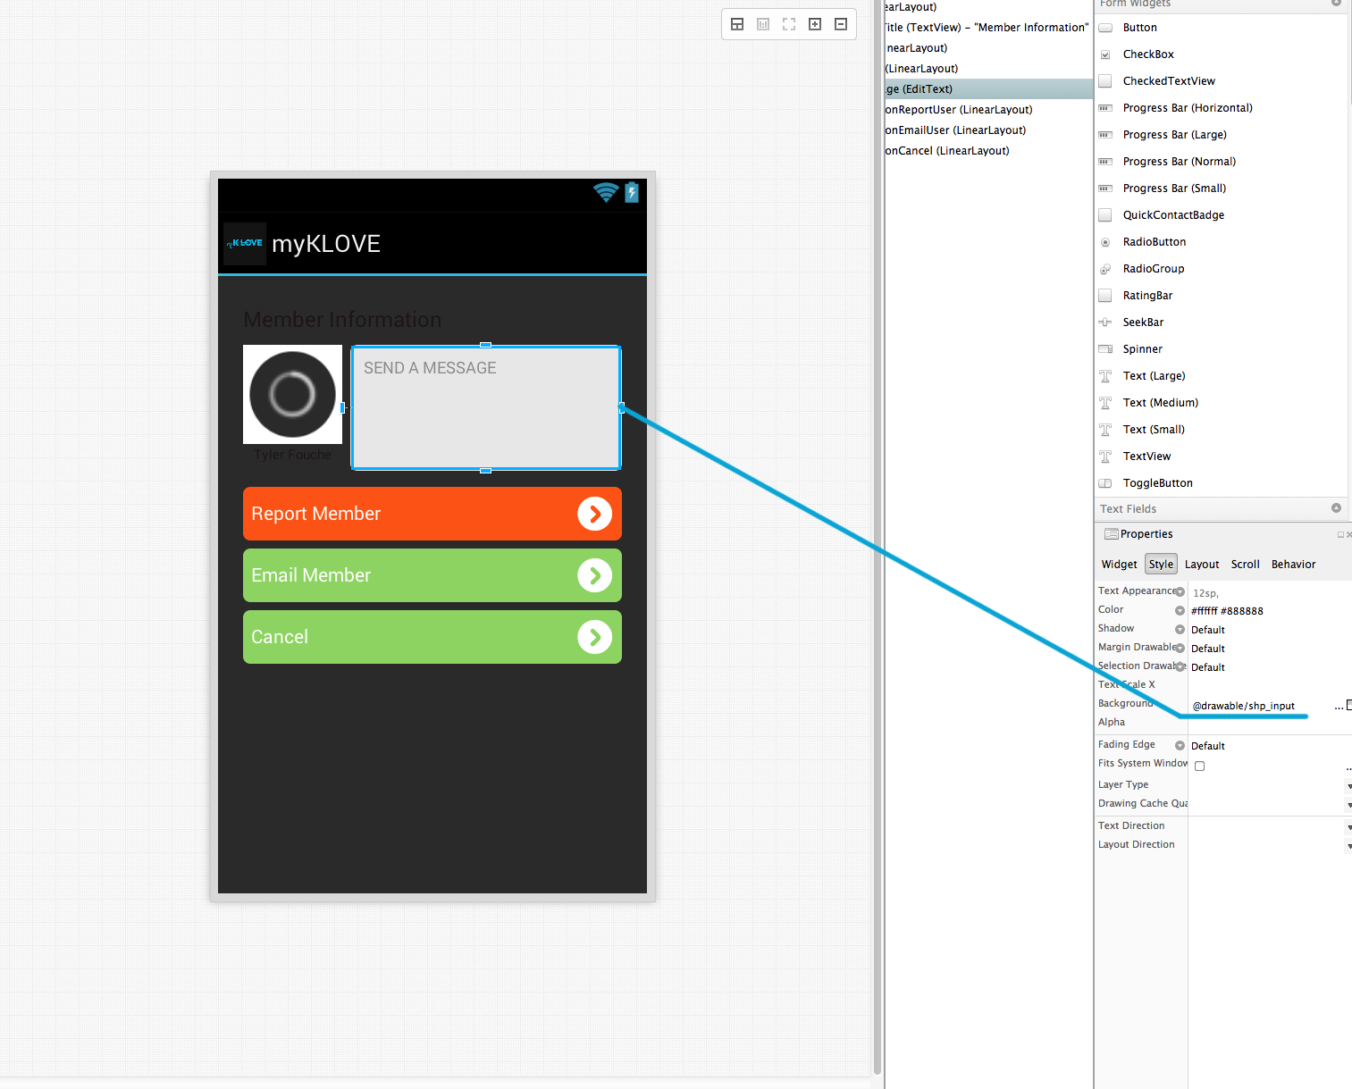Screen dimensions: 1352x1089
Task: Open the Shadow property dropdown
Action: point(1180,628)
